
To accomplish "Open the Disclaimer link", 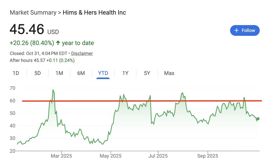I will click(x=82, y=53).
